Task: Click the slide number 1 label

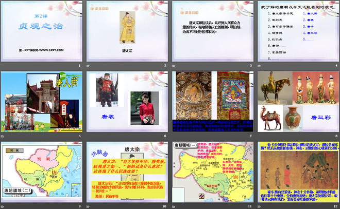Action: pos(79,66)
